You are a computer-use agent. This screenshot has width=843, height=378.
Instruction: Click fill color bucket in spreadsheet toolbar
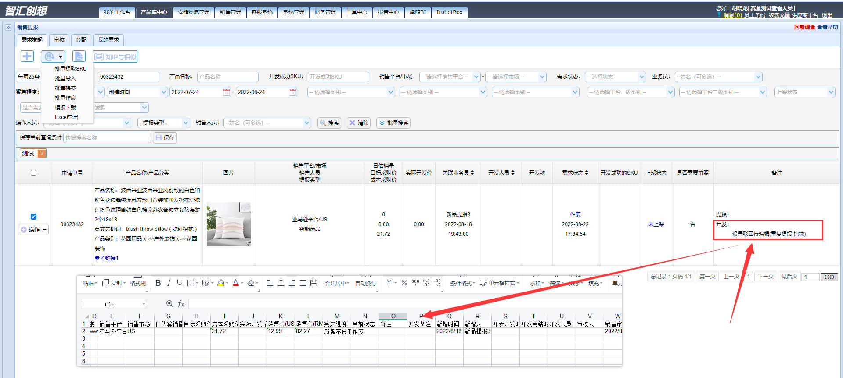click(x=221, y=283)
